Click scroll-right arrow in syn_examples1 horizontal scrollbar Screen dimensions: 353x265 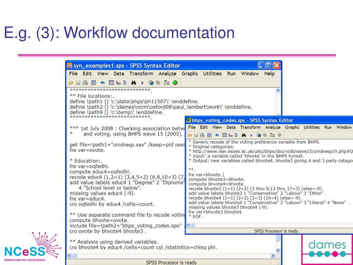273,256
